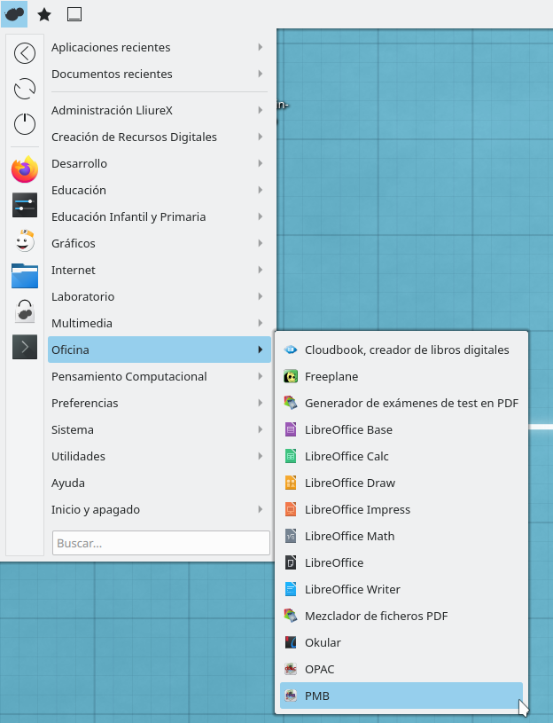Expand the Inicio y apagado submenu
The width and height of the screenshot is (553, 723).
pyautogui.click(x=260, y=509)
